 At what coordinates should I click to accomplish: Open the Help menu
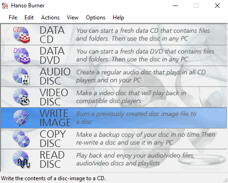[x=118, y=18]
